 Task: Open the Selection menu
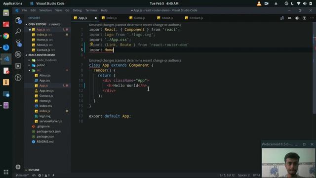tap(45, 10)
